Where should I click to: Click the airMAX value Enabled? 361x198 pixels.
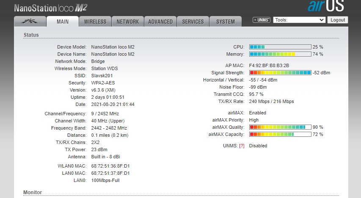click(257, 113)
